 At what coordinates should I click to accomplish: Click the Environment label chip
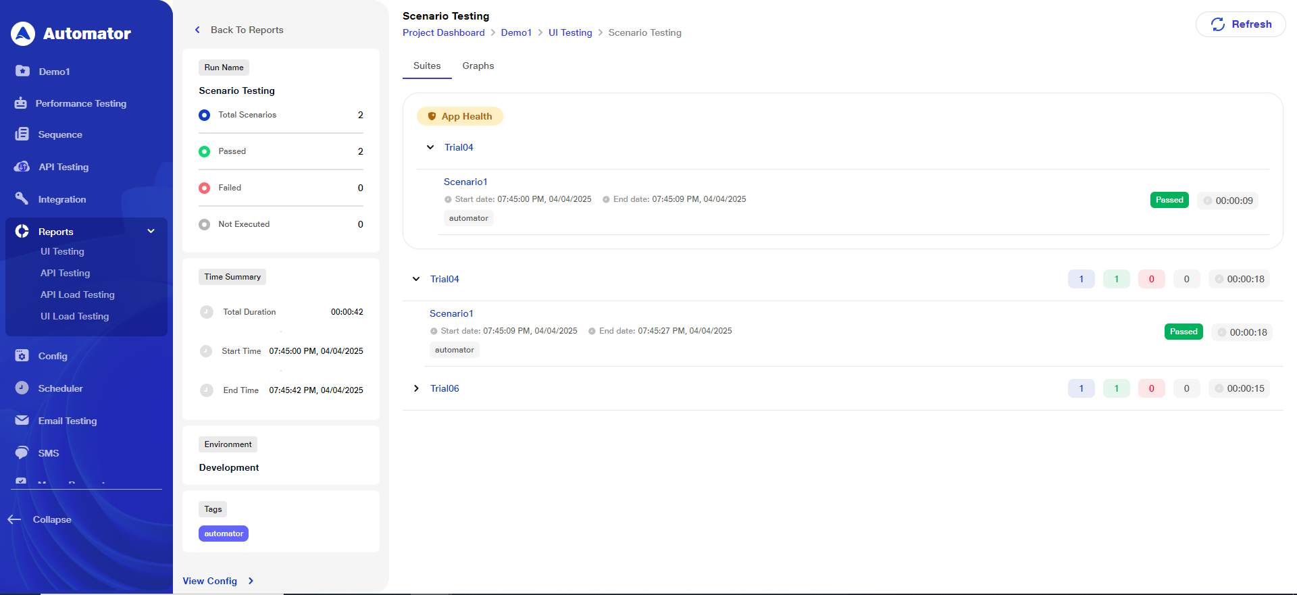coord(228,444)
